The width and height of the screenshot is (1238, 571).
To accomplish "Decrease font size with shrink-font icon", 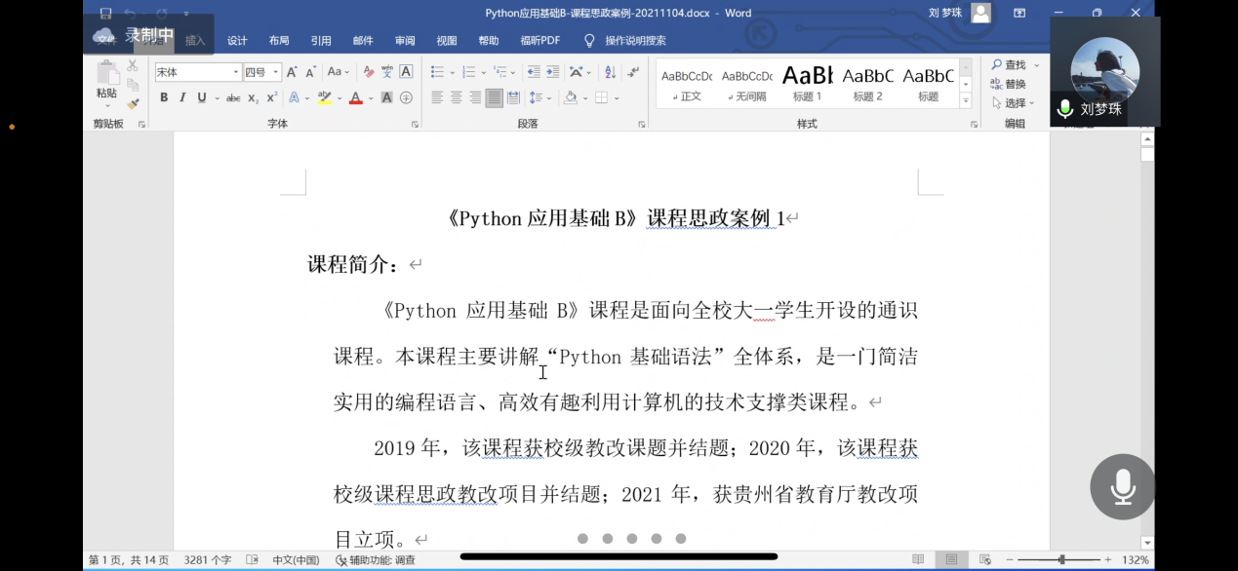I will pyautogui.click(x=310, y=72).
